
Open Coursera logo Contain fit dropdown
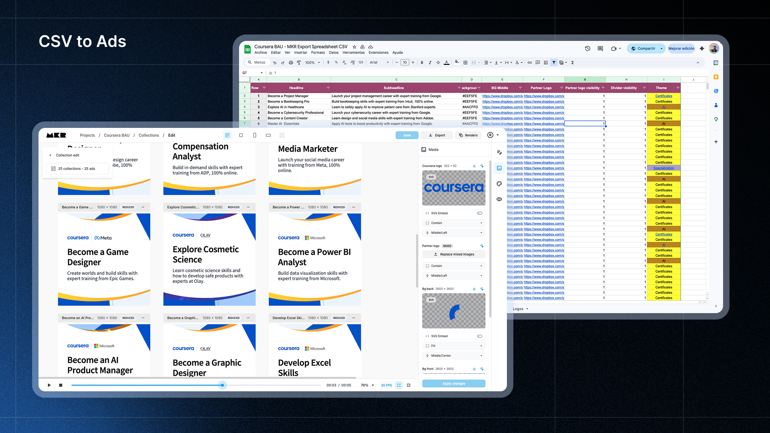pos(454,223)
